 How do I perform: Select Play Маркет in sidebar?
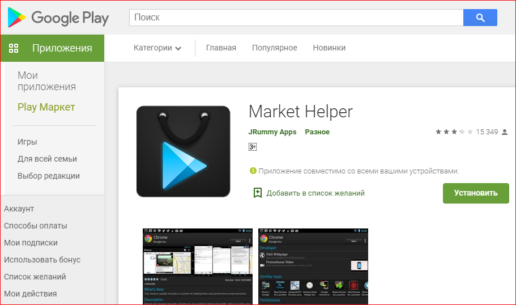tap(46, 107)
